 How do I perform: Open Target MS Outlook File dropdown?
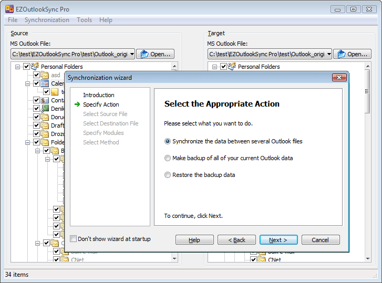pos(329,54)
